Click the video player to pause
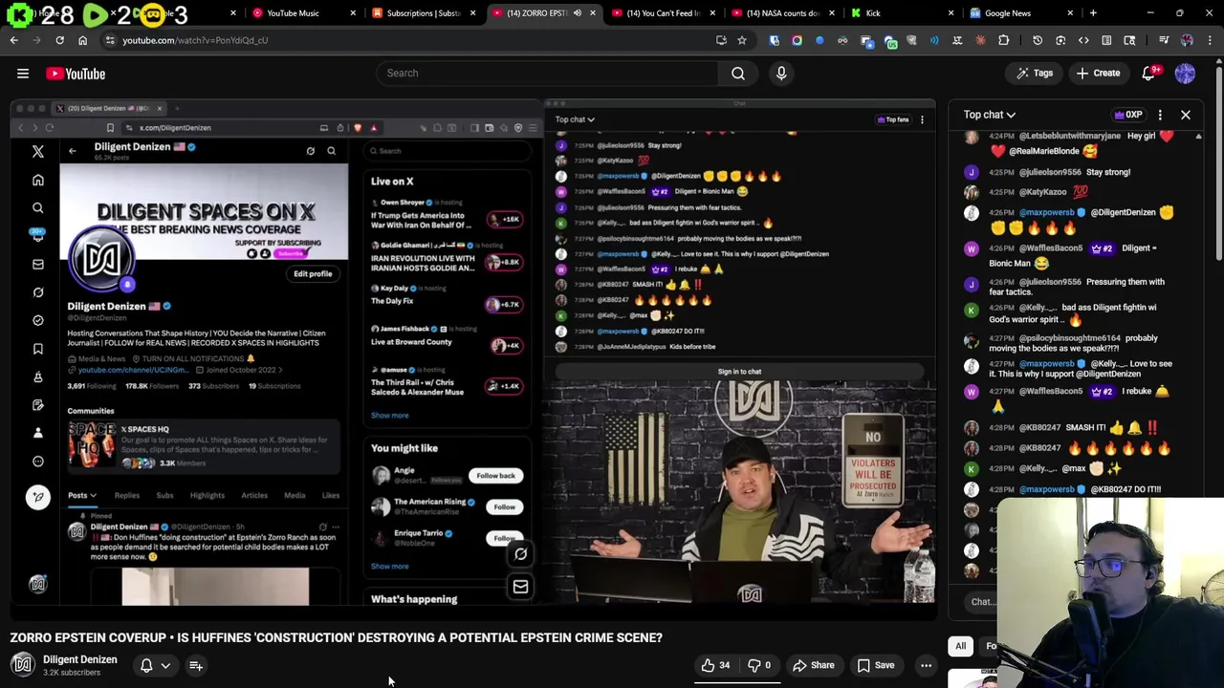Screen dimensions: 1224x688 [x=472, y=354]
